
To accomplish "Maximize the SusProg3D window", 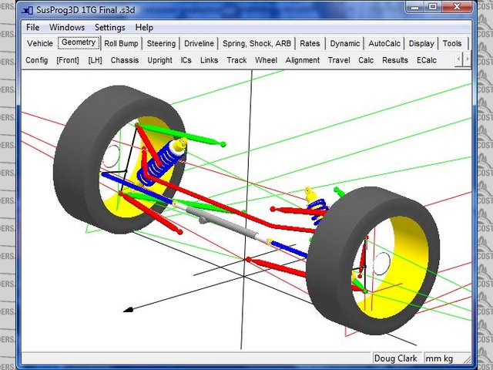I will click(x=433, y=7).
